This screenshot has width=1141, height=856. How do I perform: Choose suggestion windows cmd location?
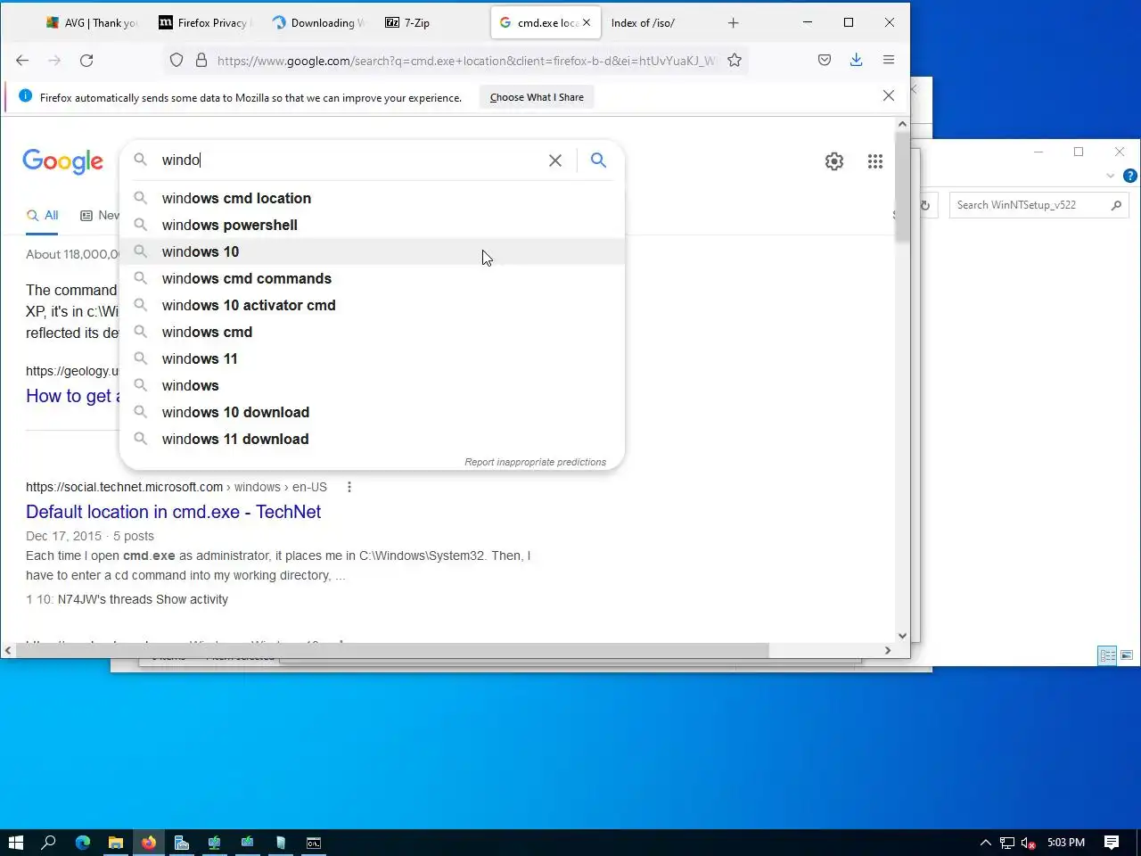[372, 198]
